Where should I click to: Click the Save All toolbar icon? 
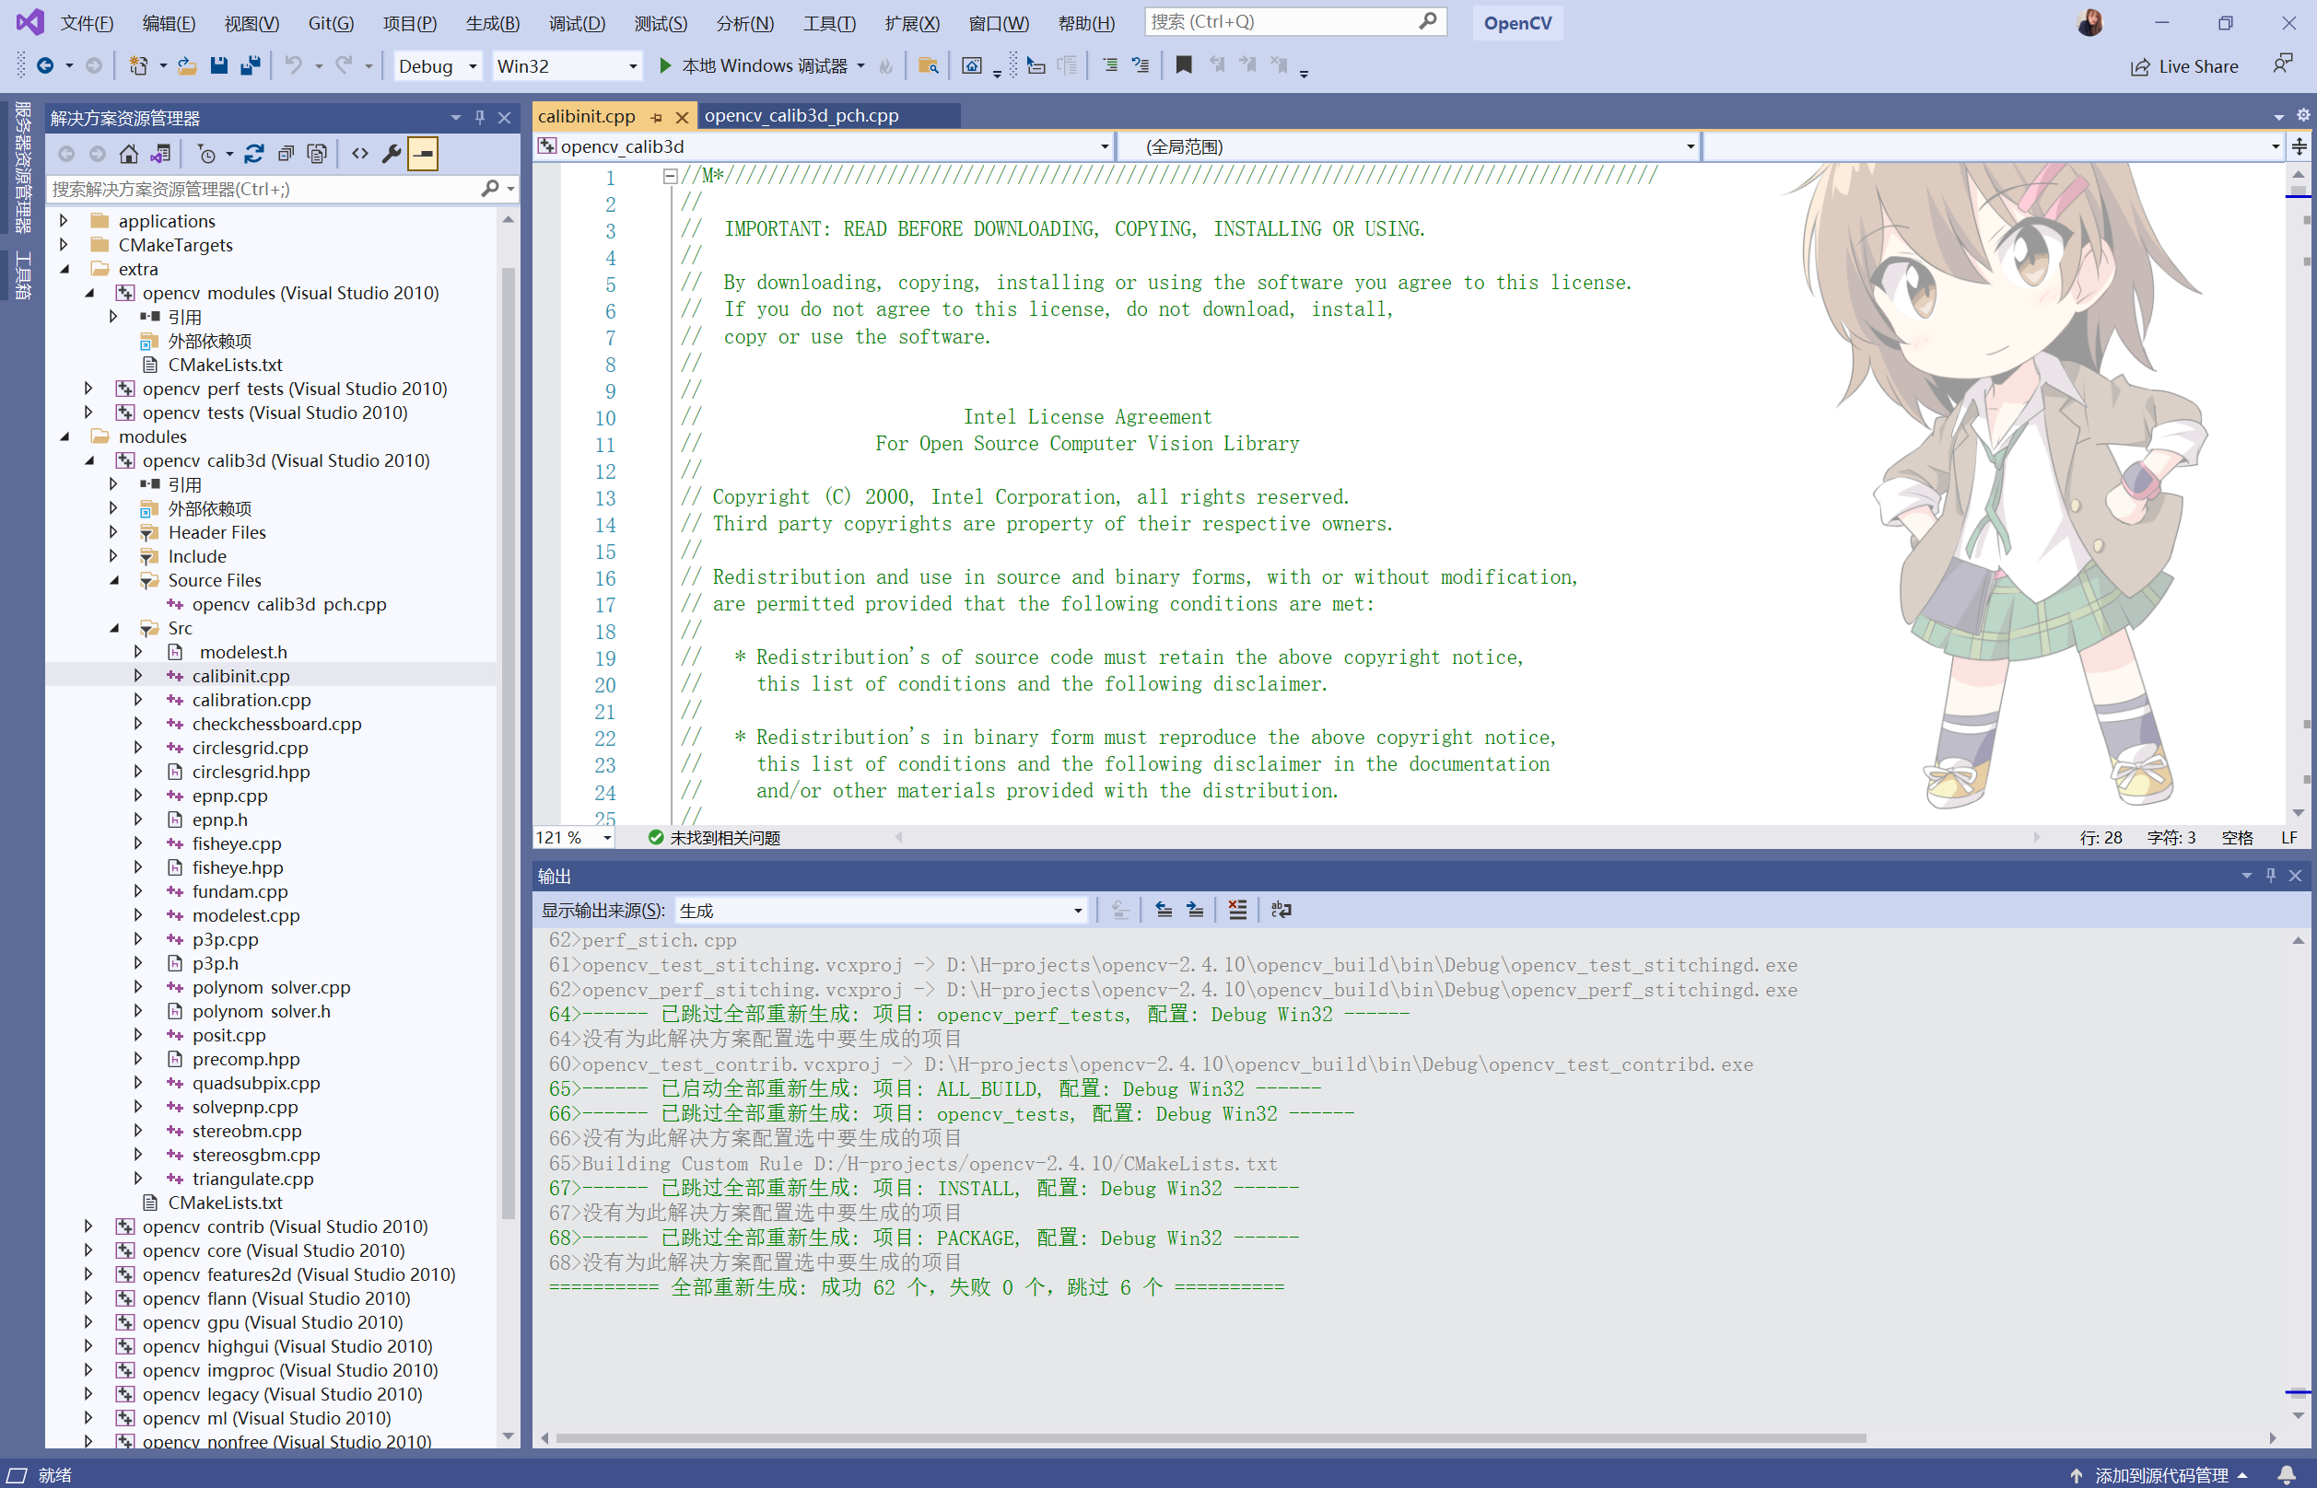point(251,64)
